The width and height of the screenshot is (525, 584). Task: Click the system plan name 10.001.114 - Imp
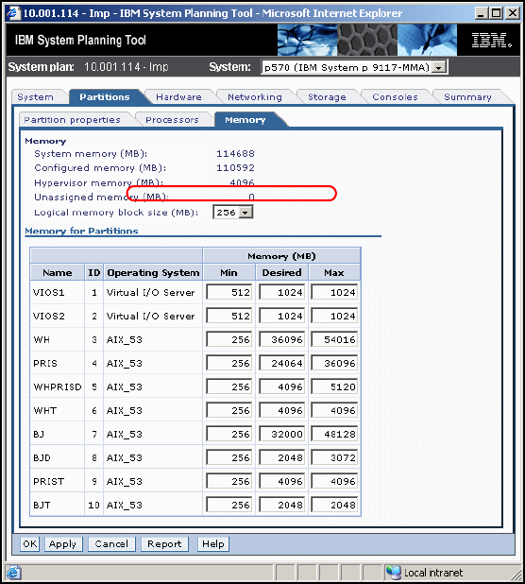click(126, 67)
